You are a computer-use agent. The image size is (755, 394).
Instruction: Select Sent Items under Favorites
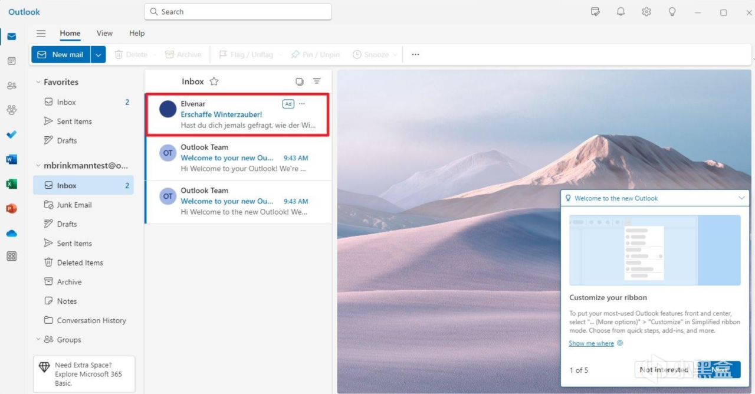(x=83, y=122)
